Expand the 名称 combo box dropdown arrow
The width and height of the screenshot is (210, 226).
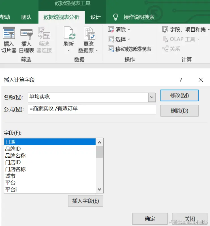pyautogui.click(x=152, y=97)
